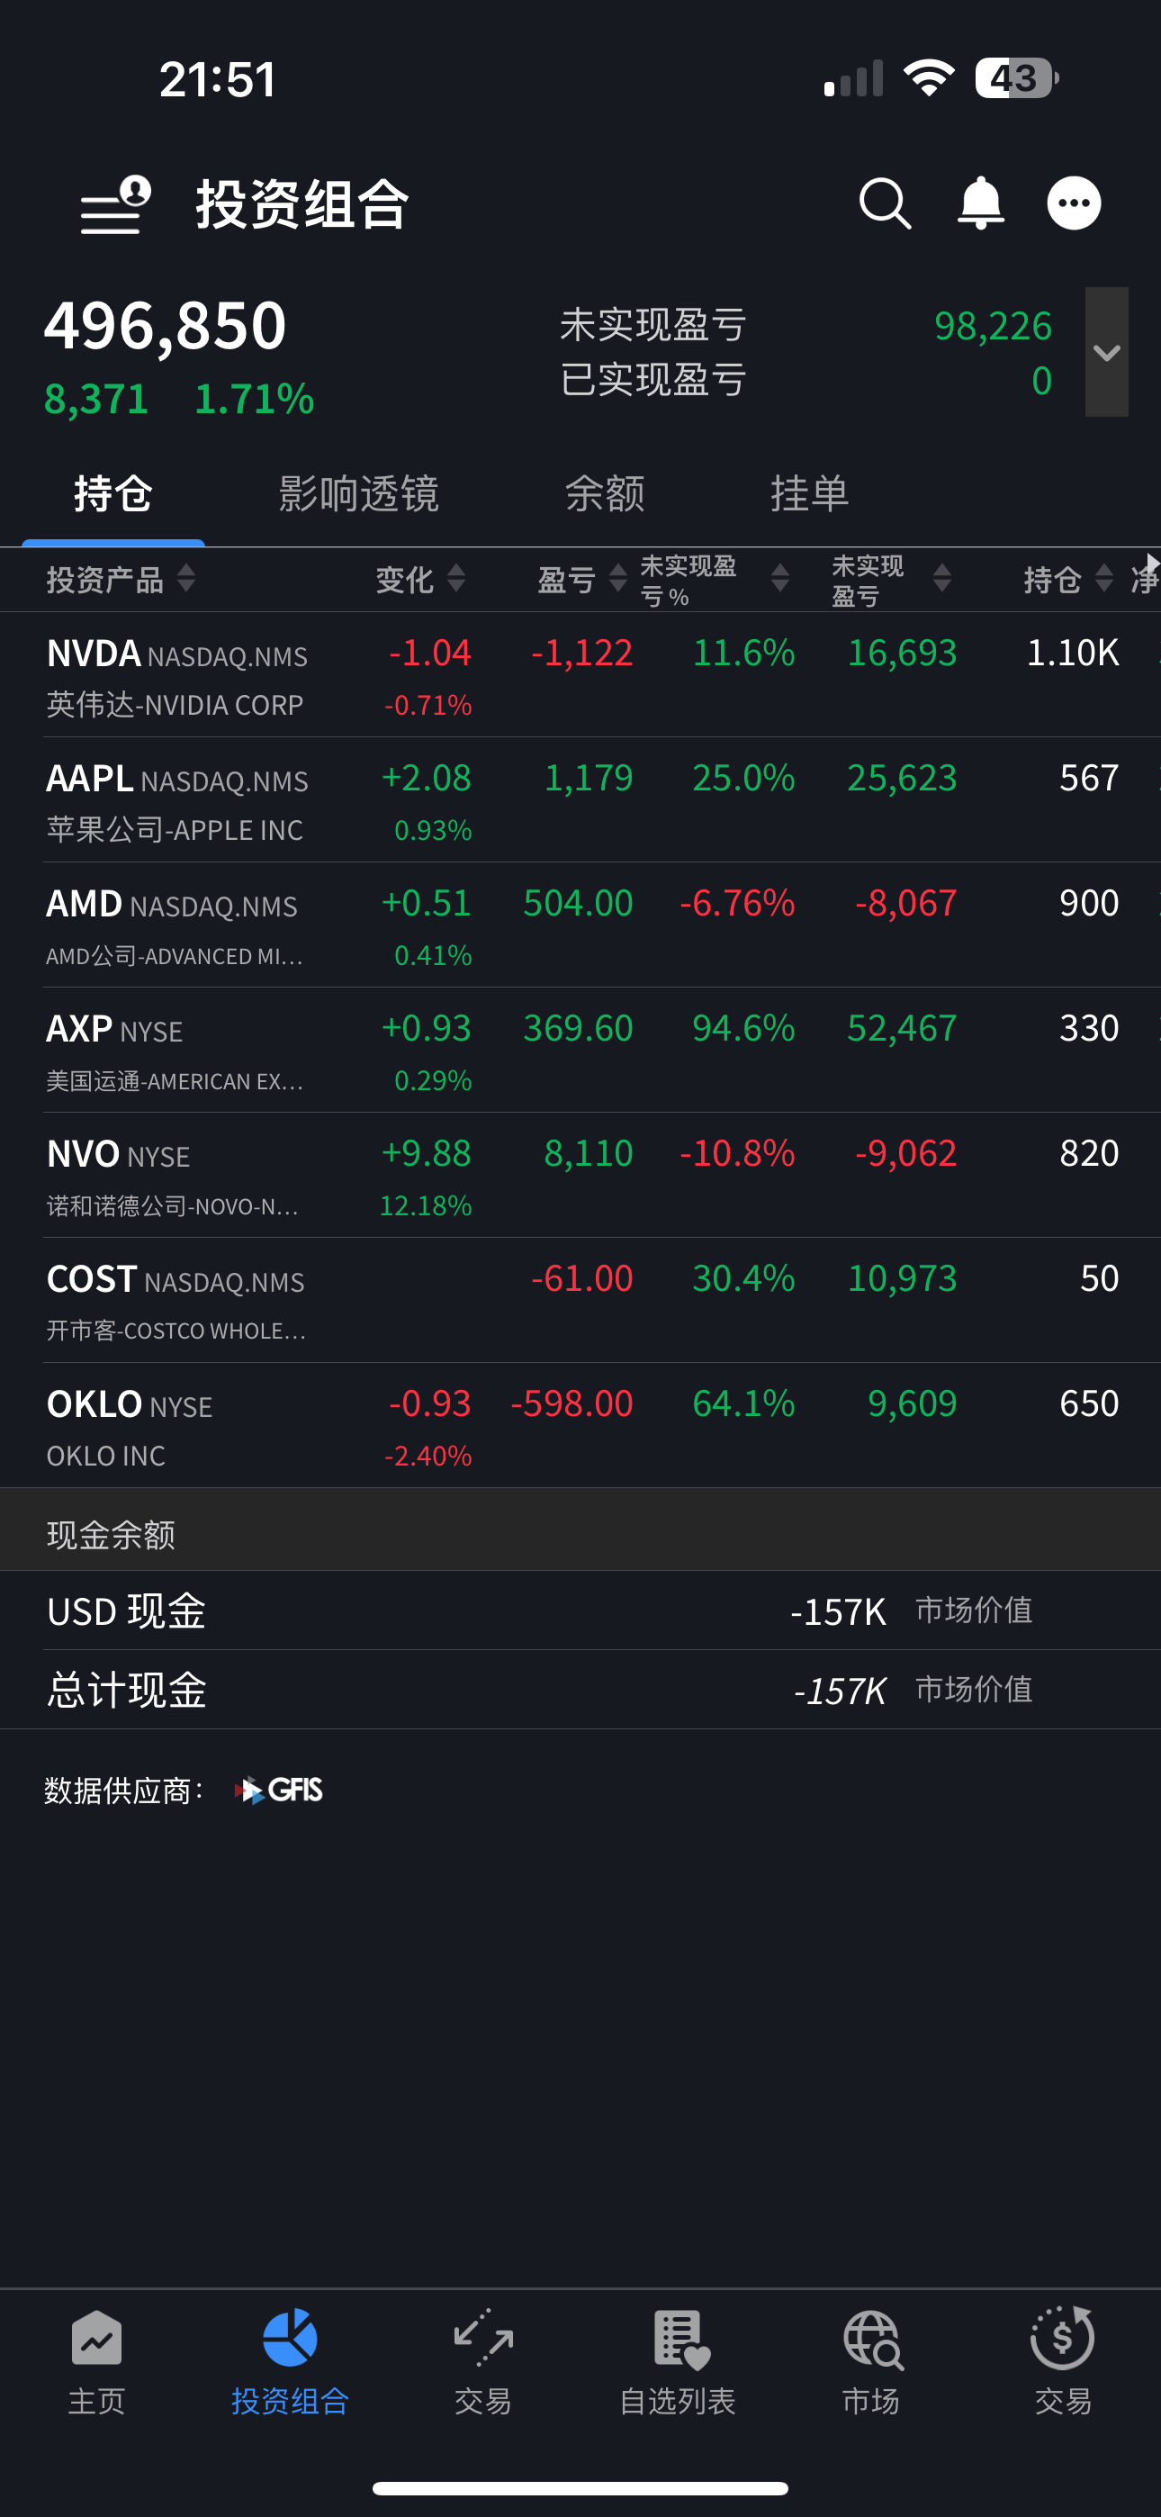Sort by 盈亏 column header
Screen dimensions: 1161x2517
(x=580, y=580)
